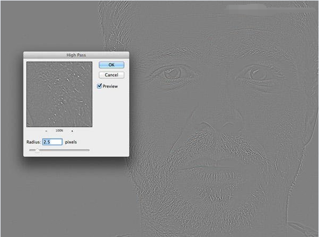The height and width of the screenshot is (237, 319).
Task: Confirm the High Pass filter with OK
Action: click(x=111, y=65)
